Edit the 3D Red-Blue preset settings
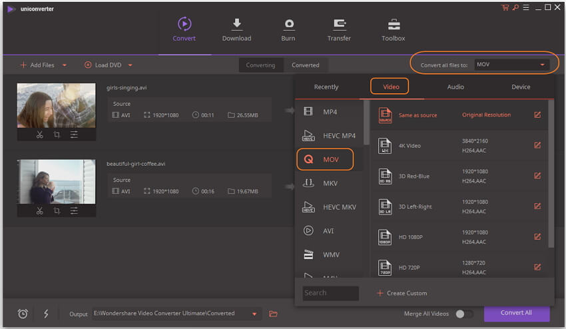Viewport: 566px width, 329px height. click(537, 176)
